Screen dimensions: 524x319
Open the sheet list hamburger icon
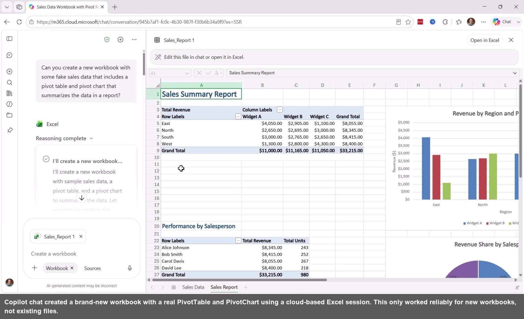point(174,287)
